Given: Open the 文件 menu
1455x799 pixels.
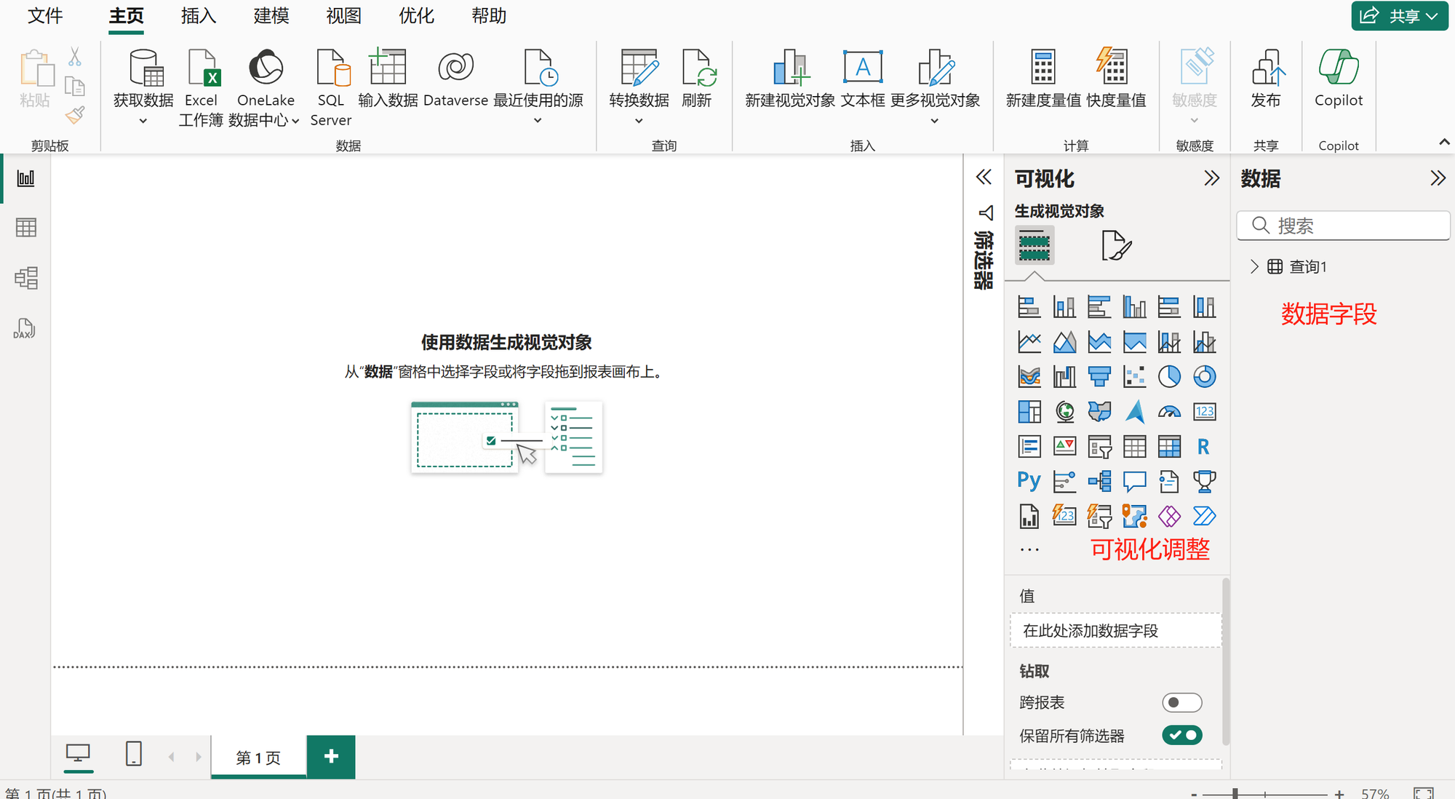Looking at the screenshot, I should (x=45, y=16).
